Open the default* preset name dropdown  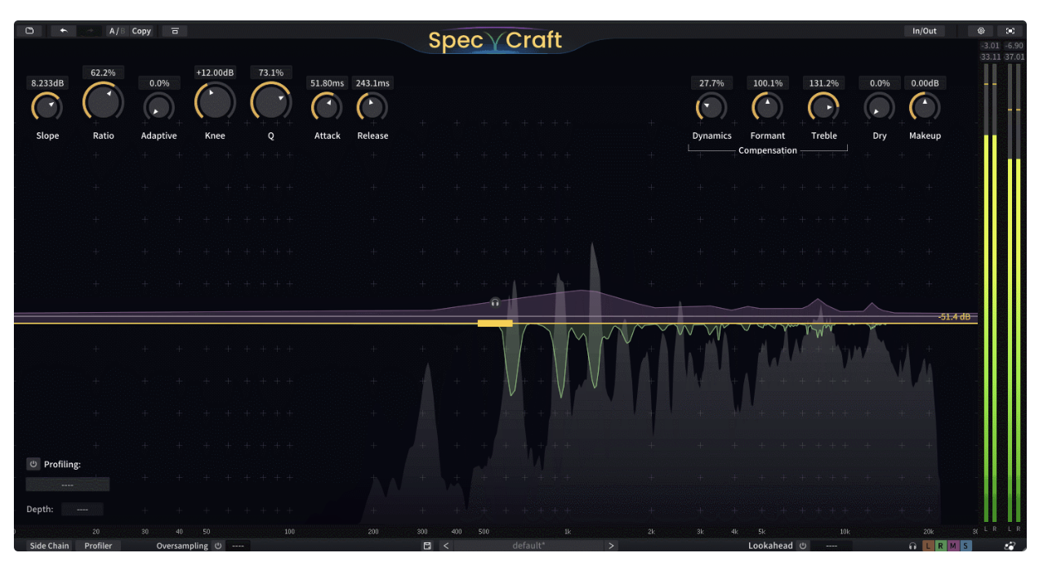coord(528,546)
